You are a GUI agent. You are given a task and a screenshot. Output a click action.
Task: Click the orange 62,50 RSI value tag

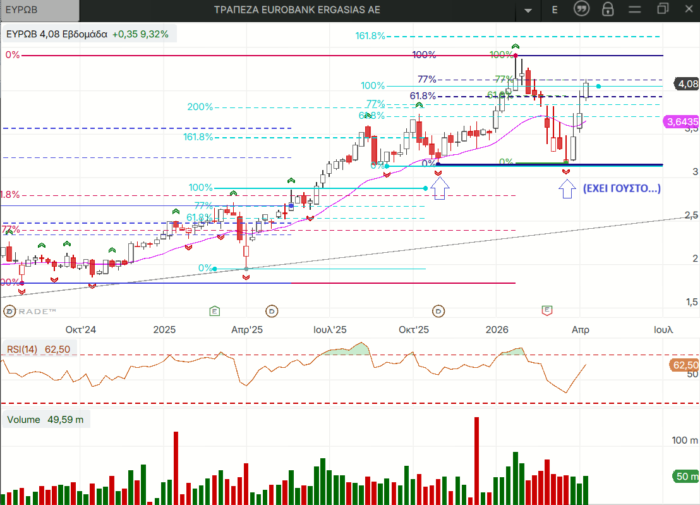pyautogui.click(x=685, y=365)
